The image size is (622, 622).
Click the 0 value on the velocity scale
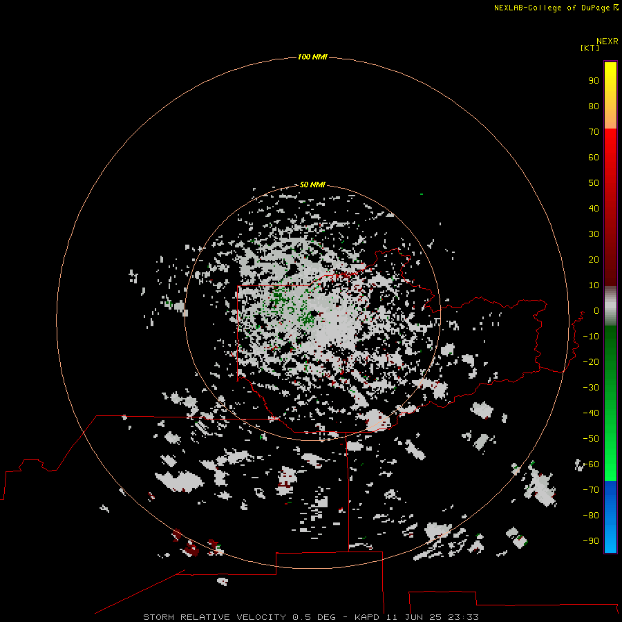tap(596, 310)
